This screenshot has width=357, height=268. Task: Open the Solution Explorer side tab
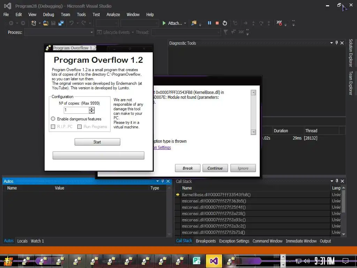click(351, 53)
